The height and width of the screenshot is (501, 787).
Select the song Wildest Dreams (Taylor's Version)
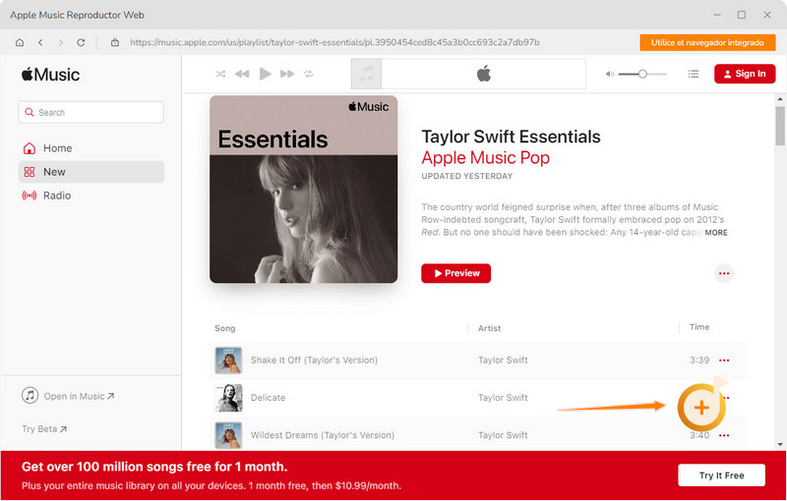click(x=323, y=435)
